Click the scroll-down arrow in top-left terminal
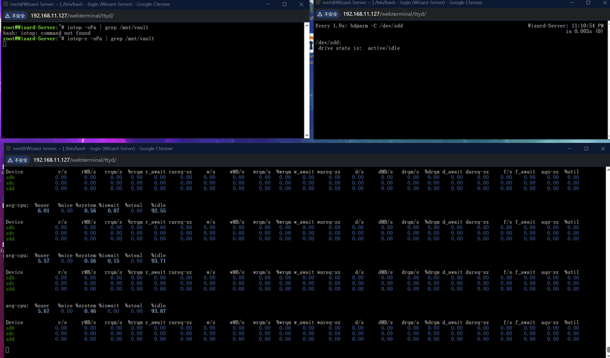The image size is (610, 358). [307, 136]
